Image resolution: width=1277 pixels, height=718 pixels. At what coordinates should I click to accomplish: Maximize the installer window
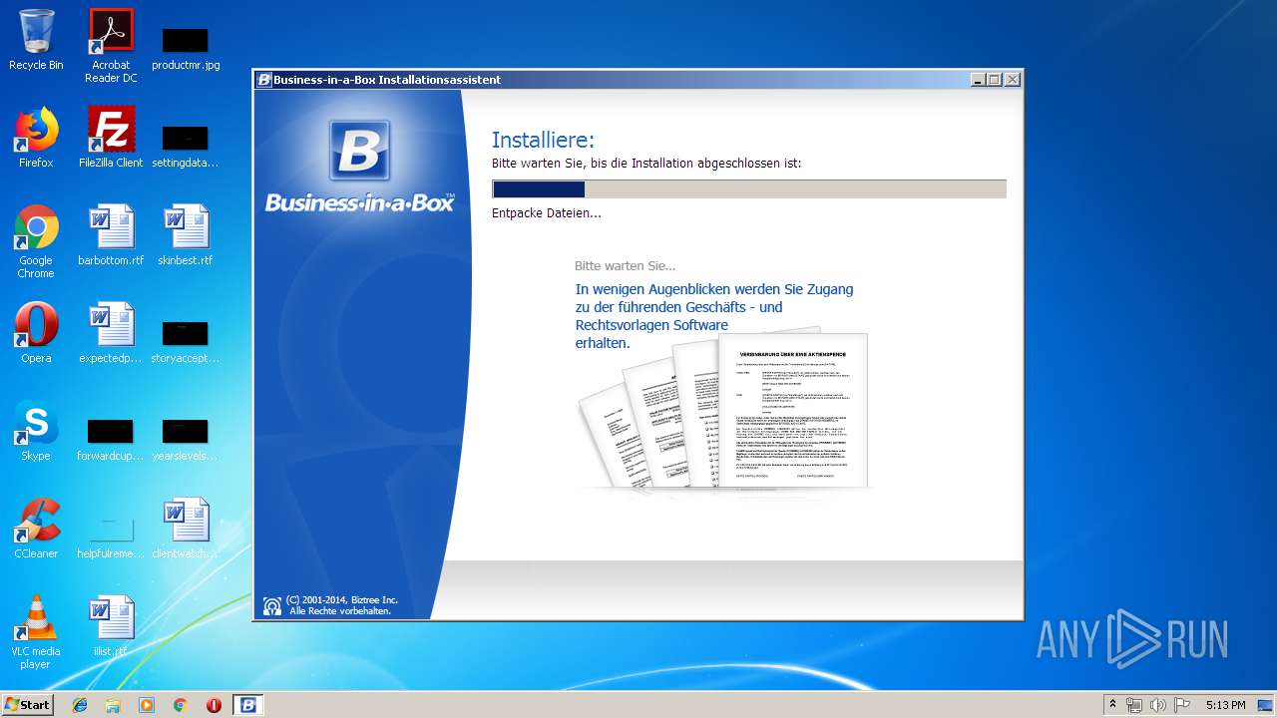pyautogui.click(x=995, y=80)
